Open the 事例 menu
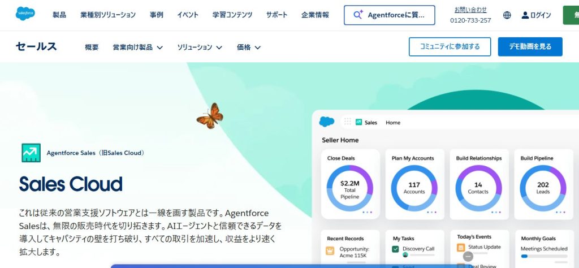 pyautogui.click(x=156, y=15)
